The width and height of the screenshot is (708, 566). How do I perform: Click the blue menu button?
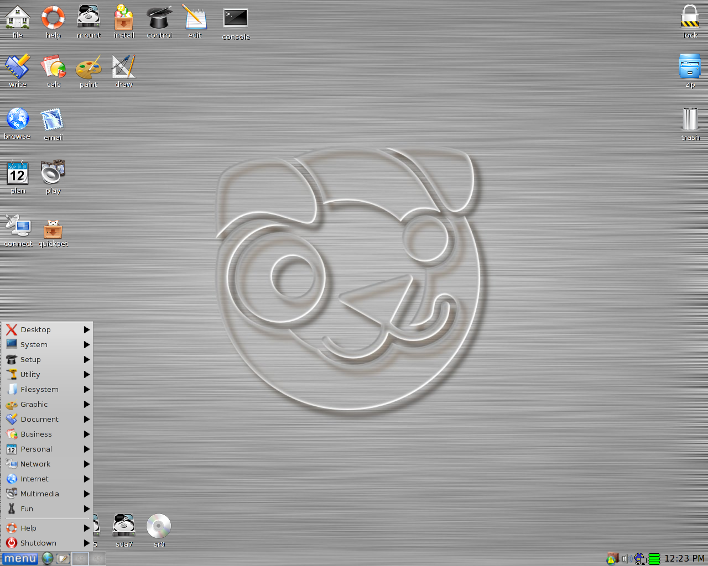coord(20,559)
